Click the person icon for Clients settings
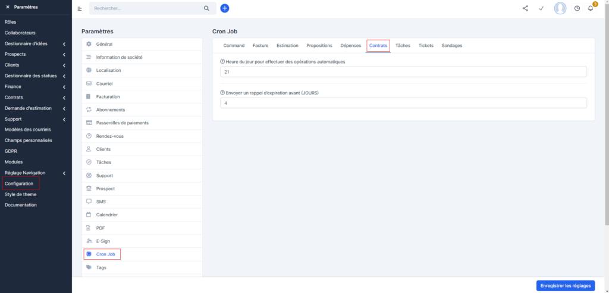 [x=89, y=149]
